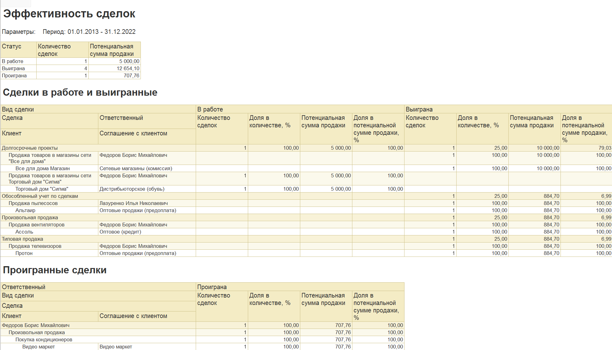Click the "Долгосрочные проекты" group row
The image size is (612, 350).
point(30,148)
